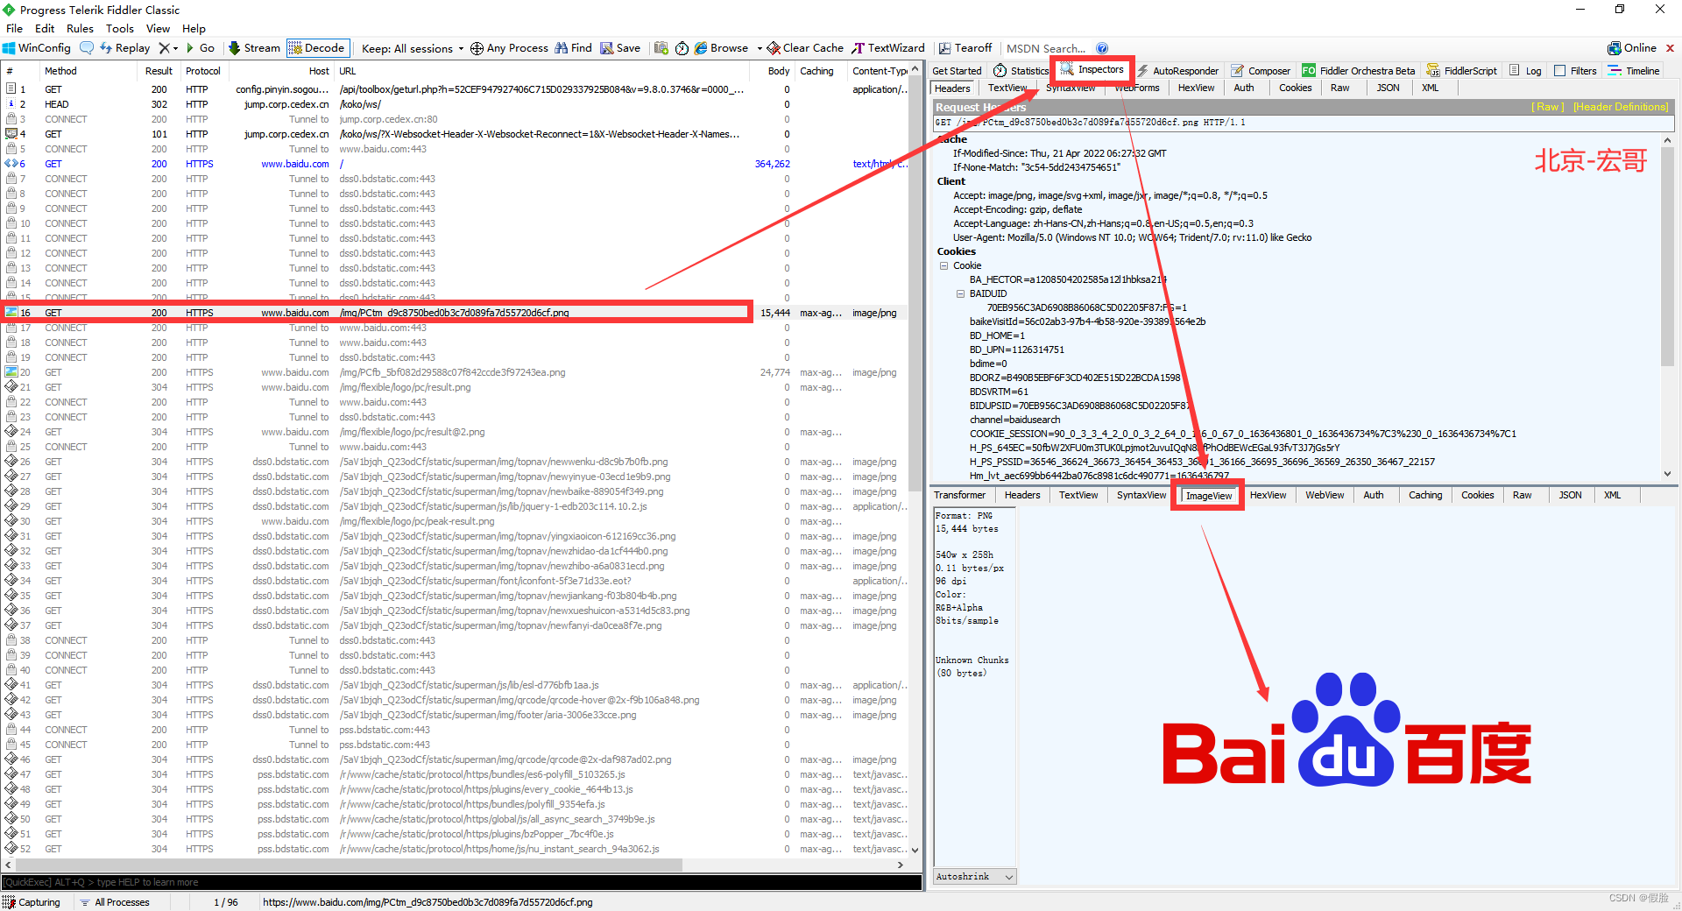Click the comment bubble toolbar icon
Viewport: 1682px width, 911px height.
[x=87, y=48]
